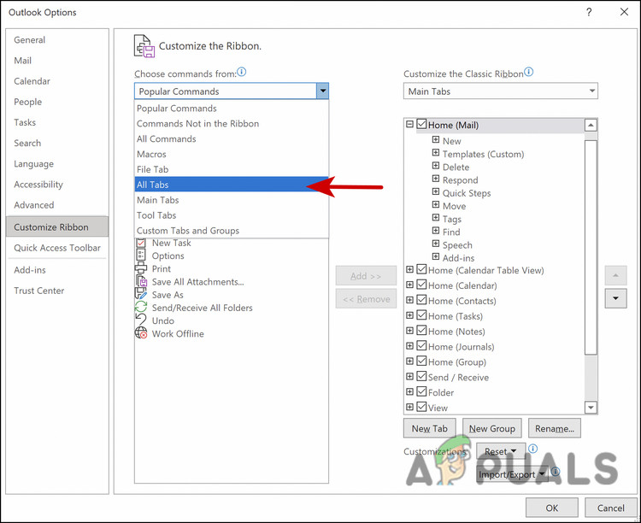Move selected item down with arrow button
The height and width of the screenshot is (523, 641).
coord(615,298)
